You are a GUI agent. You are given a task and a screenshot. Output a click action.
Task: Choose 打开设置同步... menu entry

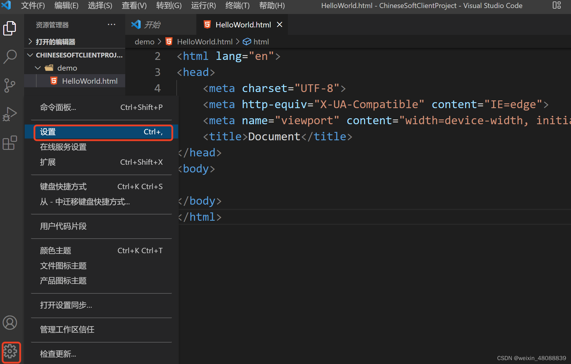click(x=101, y=305)
